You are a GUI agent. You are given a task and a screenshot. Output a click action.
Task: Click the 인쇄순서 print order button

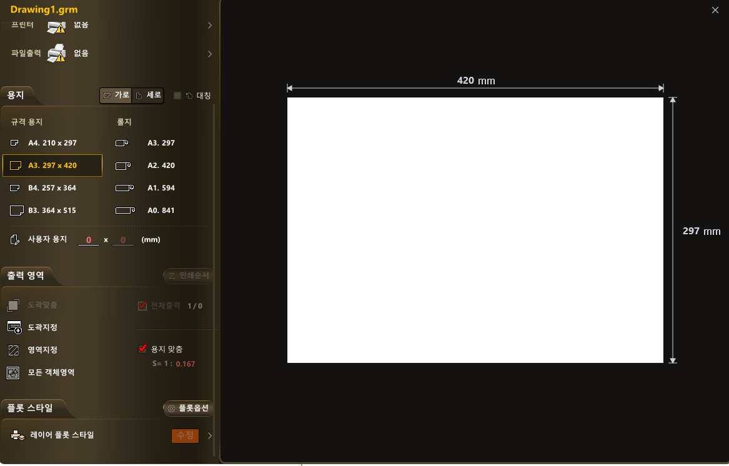coord(189,275)
